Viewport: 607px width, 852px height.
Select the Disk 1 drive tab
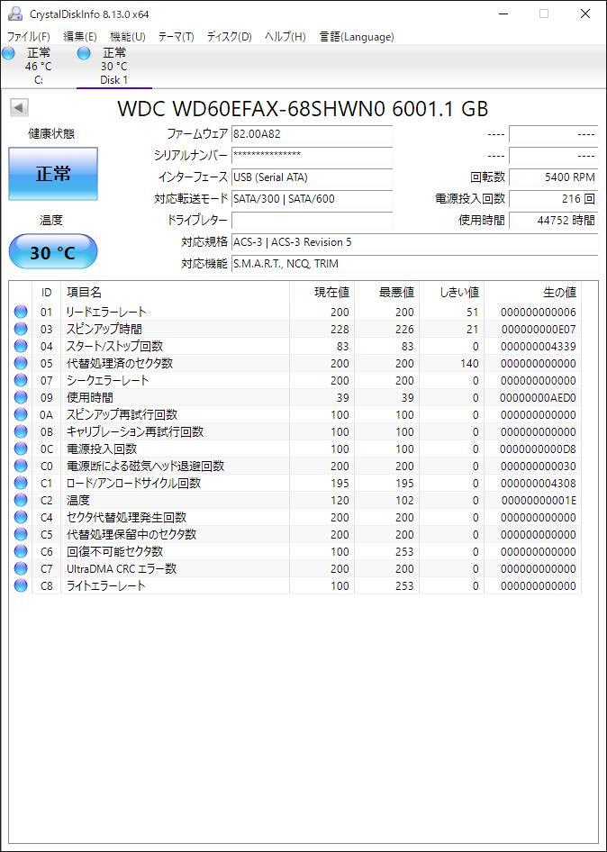point(114,67)
